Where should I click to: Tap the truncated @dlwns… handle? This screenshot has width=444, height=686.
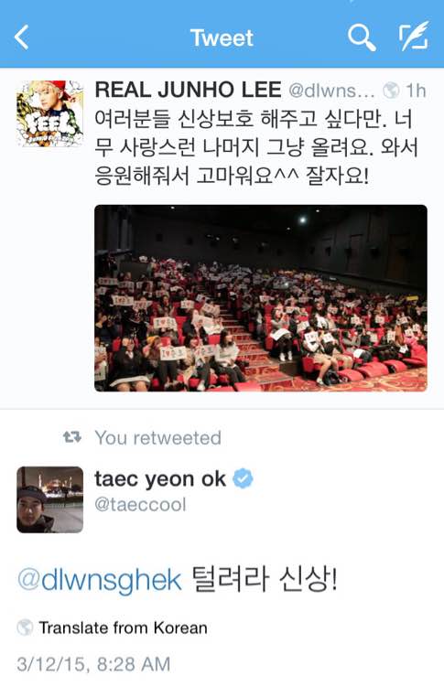tap(332, 91)
